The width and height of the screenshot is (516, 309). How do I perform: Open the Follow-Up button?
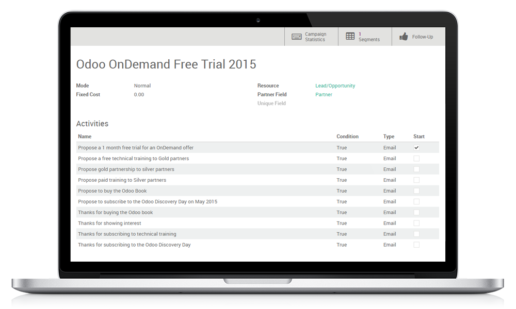tap(418, 37)
